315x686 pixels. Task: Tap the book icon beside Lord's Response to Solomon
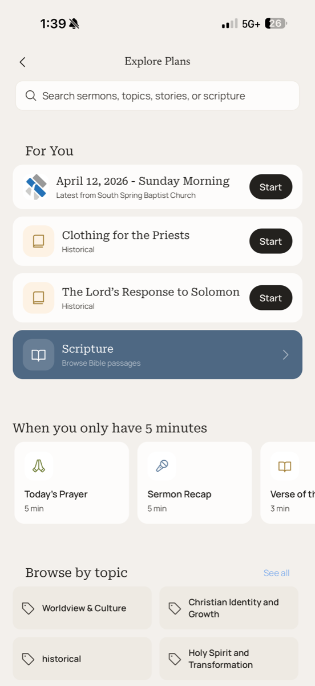pos(38,298)
